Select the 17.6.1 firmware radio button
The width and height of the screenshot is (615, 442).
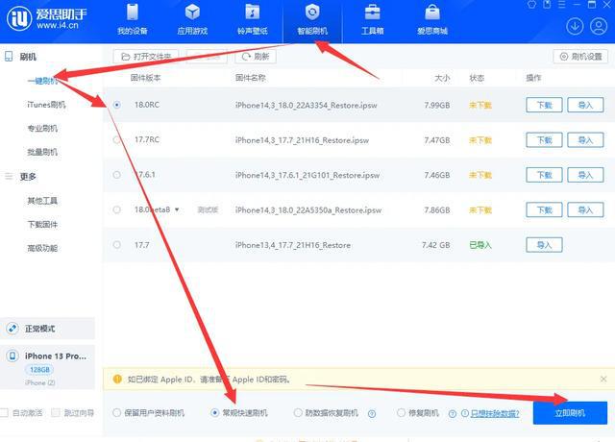[116, 175]
